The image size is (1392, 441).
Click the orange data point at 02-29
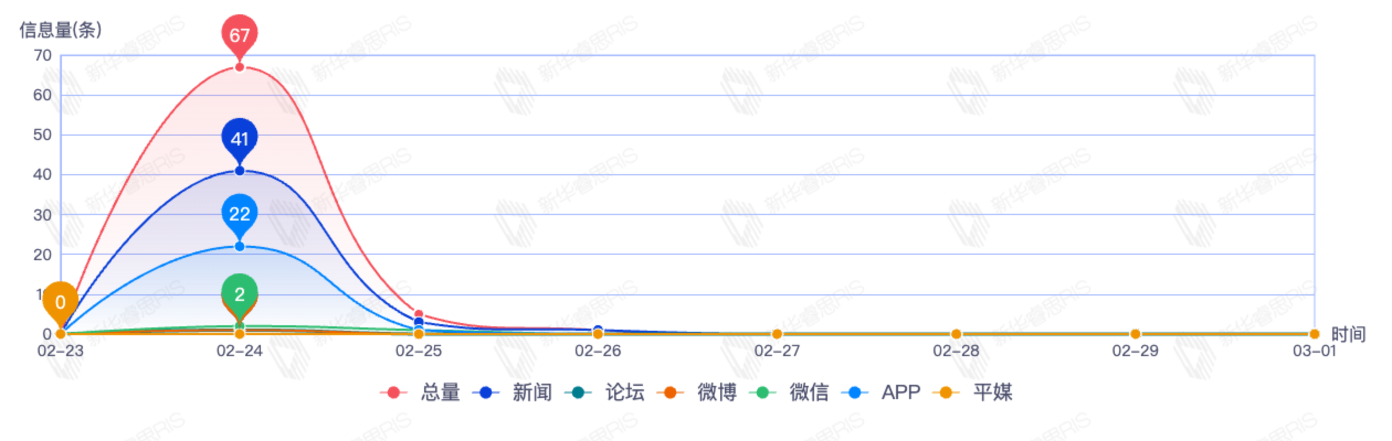[x=1135, y=334]
